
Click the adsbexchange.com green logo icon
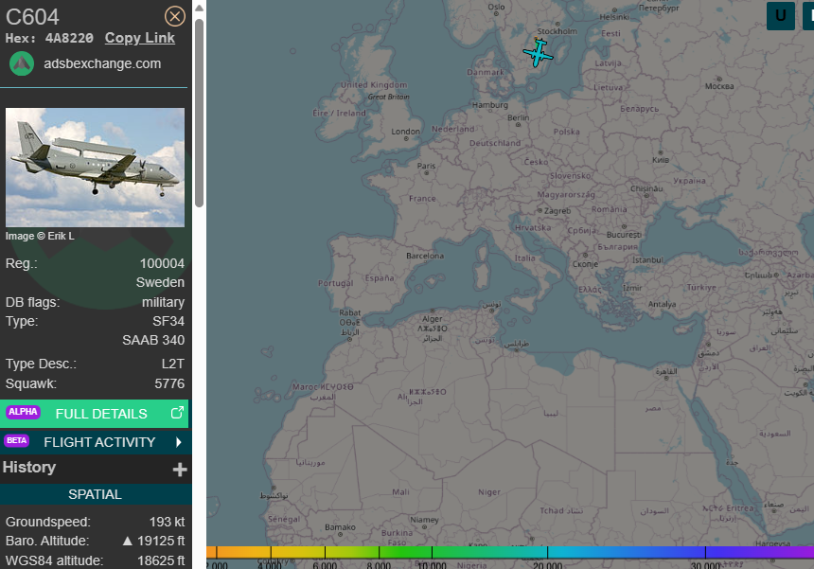point(22,63)
